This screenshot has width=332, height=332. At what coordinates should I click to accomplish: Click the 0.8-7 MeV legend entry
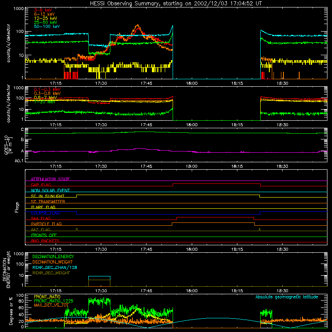point(45,98)
